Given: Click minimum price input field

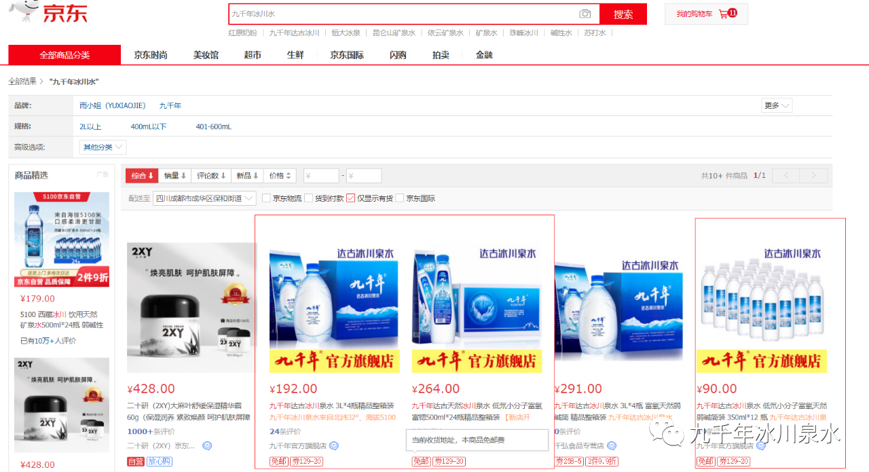Looking at the screenshot, I should 320,176.
